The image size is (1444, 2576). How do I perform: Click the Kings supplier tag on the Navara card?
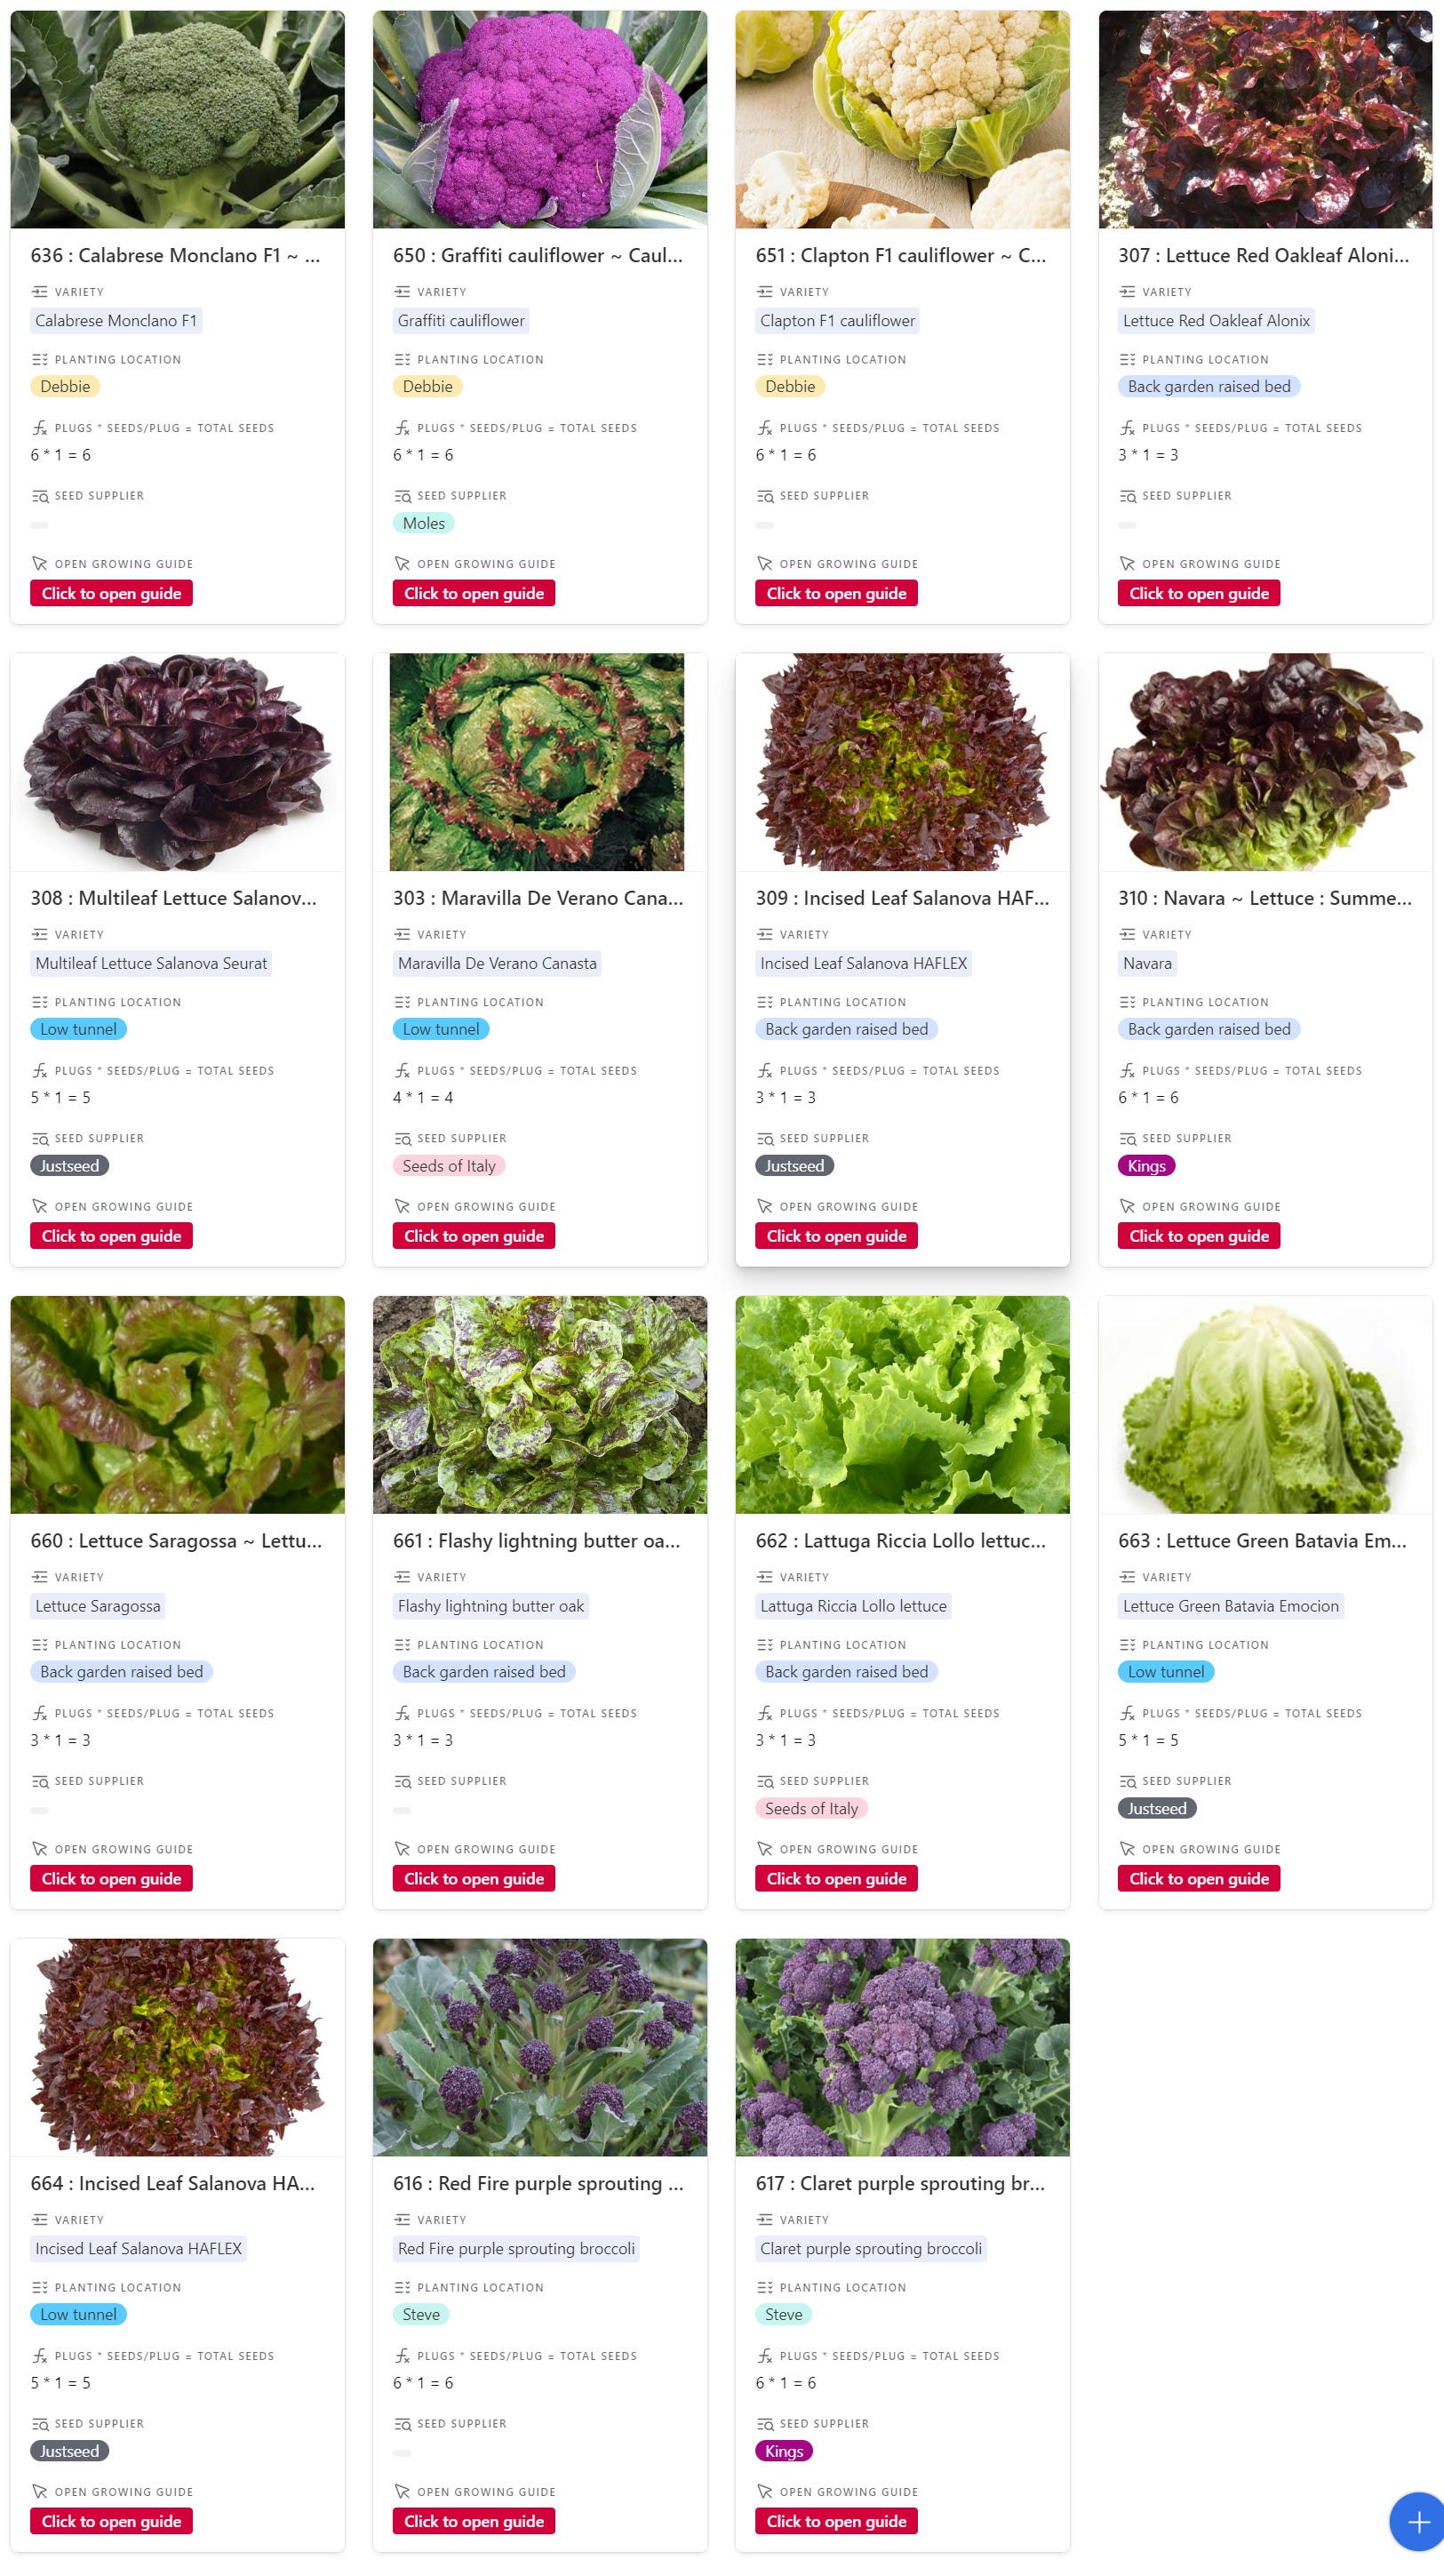click(x=1146, y=1166)
